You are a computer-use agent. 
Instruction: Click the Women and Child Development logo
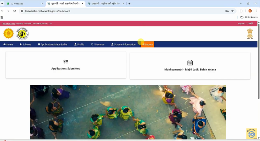click(x=22, y=34)
